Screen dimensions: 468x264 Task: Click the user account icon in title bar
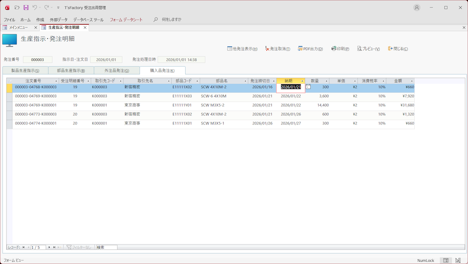417,8
